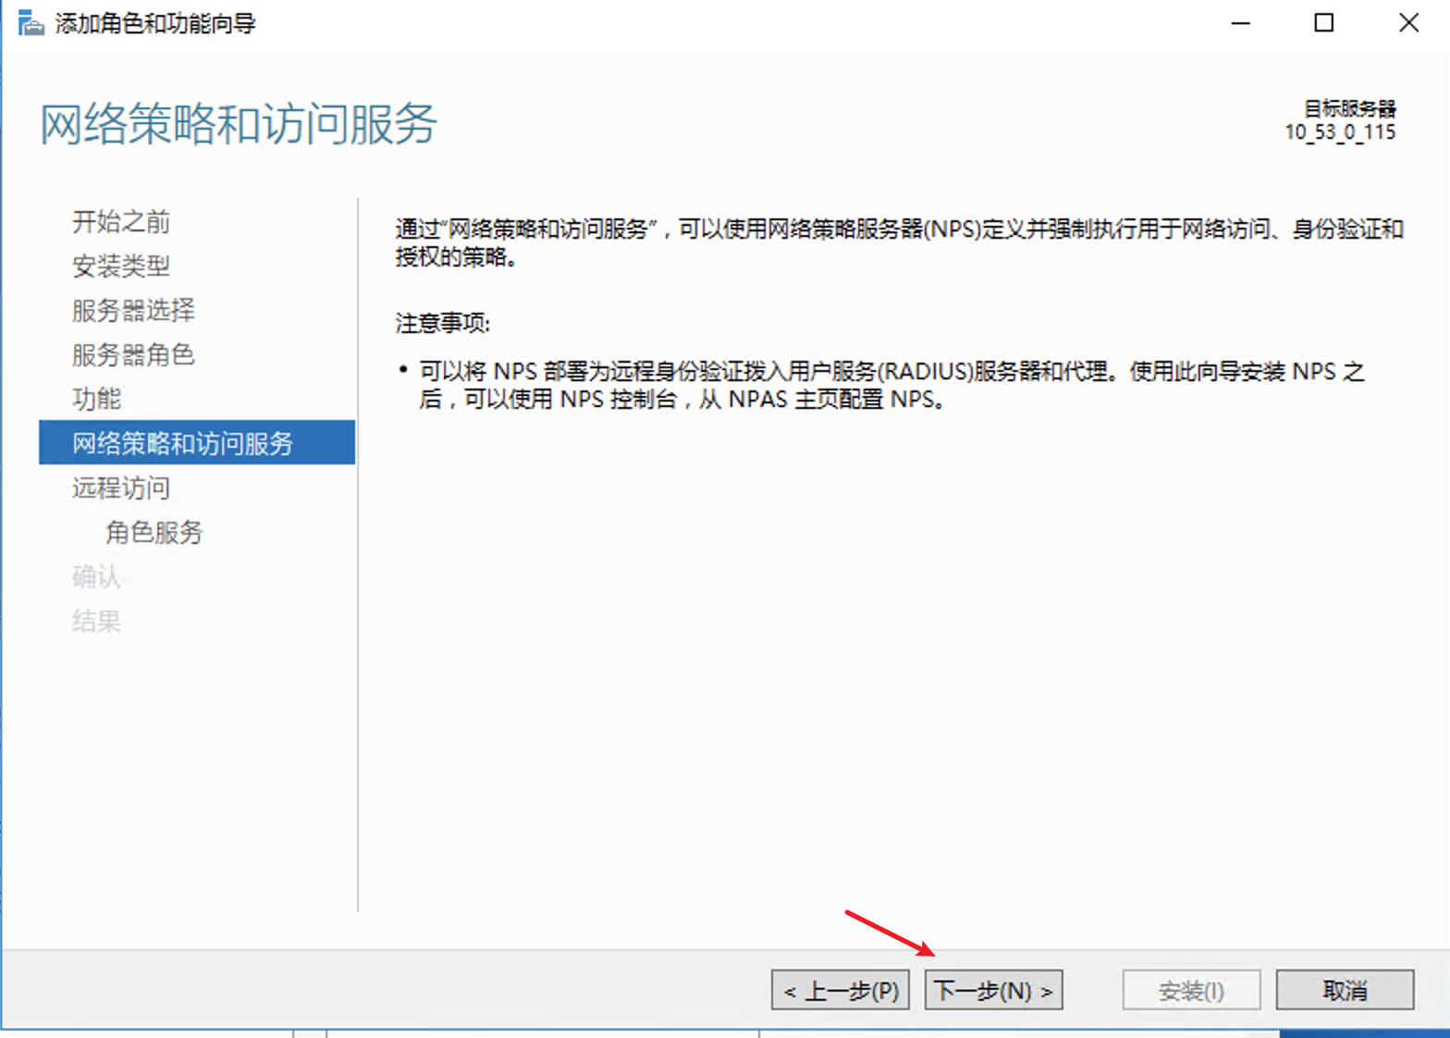Click the 注意事项: label
The width and height of the screenshot is (1450, 1038).
click(x=443, y=324)
